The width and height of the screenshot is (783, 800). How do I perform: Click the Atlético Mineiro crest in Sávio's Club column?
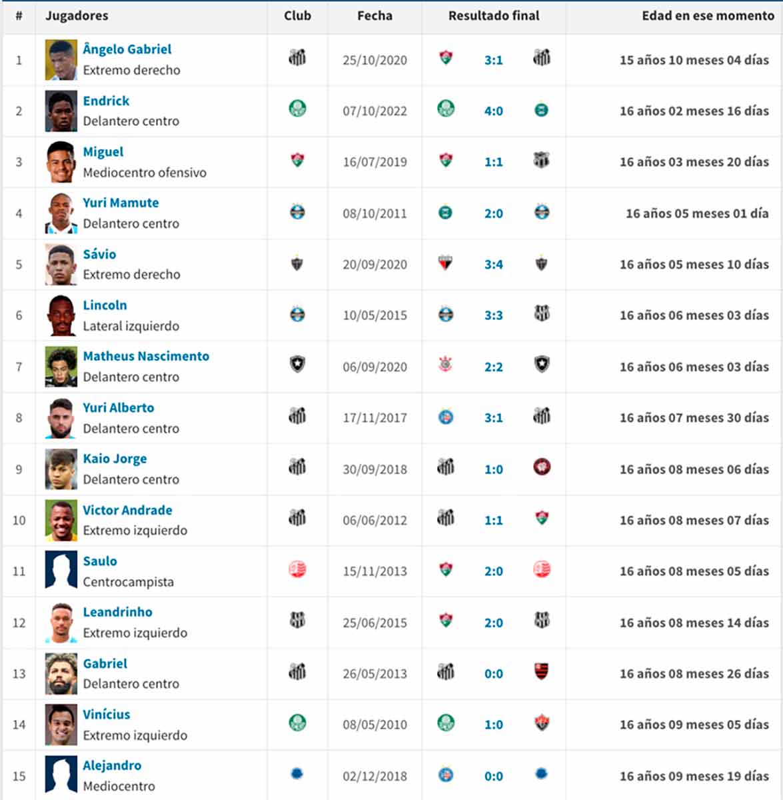[297, 263]
